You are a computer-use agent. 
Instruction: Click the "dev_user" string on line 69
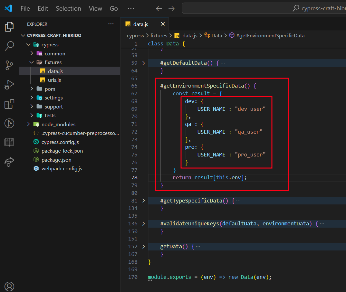click(x=250, y=109)
